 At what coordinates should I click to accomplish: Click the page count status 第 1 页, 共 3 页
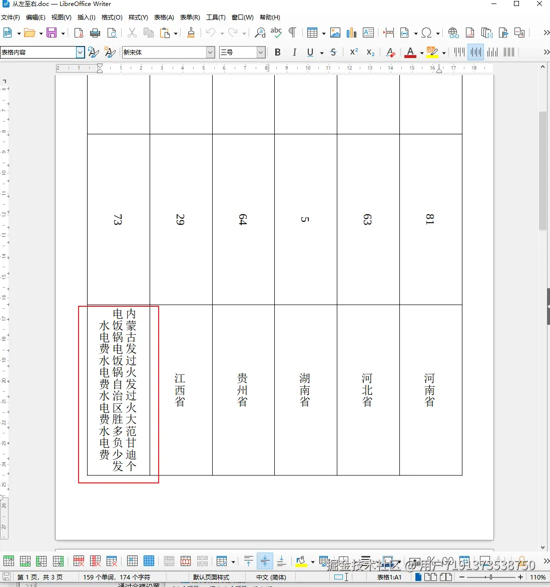click(40, 577)
